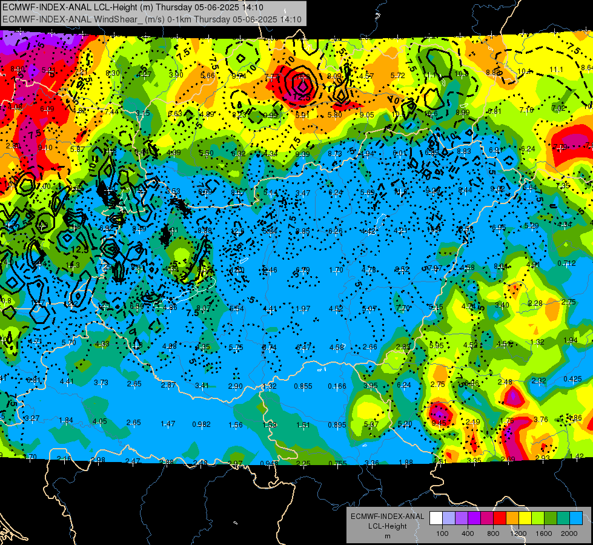593x545 pixels.
Task: Click the wind shear value 3.40
Action: pos(502,305)
